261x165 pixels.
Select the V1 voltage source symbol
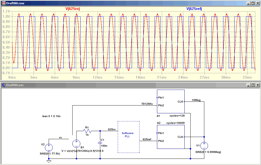tap(204, 146)
